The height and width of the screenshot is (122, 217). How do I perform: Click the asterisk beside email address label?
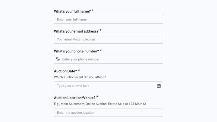click(x=100, y=30)
